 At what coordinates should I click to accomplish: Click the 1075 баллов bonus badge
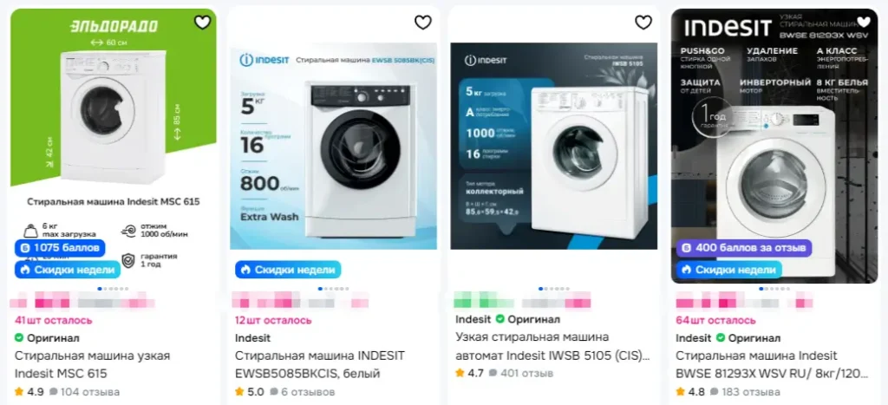click(x=60, y=247)
